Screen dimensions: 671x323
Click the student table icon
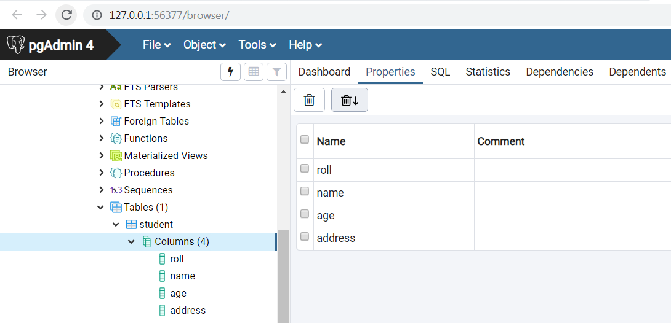(131, 224)
